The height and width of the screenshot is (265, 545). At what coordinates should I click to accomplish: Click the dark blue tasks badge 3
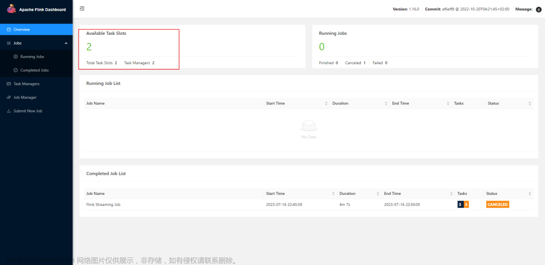[460, 204]
